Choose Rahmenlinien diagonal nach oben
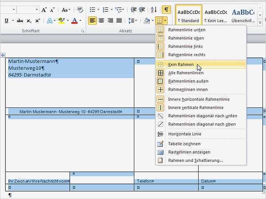 coord(200,124)
